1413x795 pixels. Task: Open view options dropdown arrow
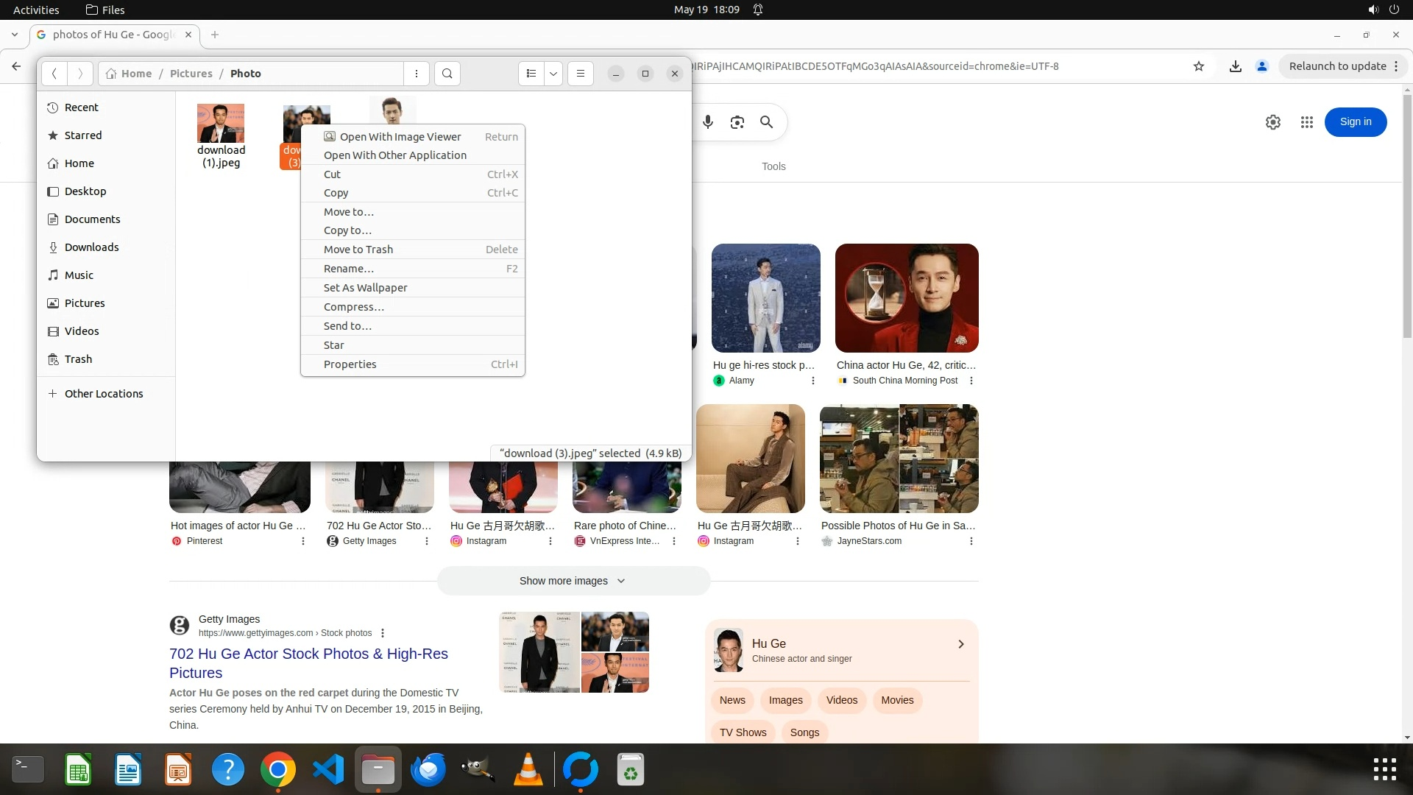point(553,74)
